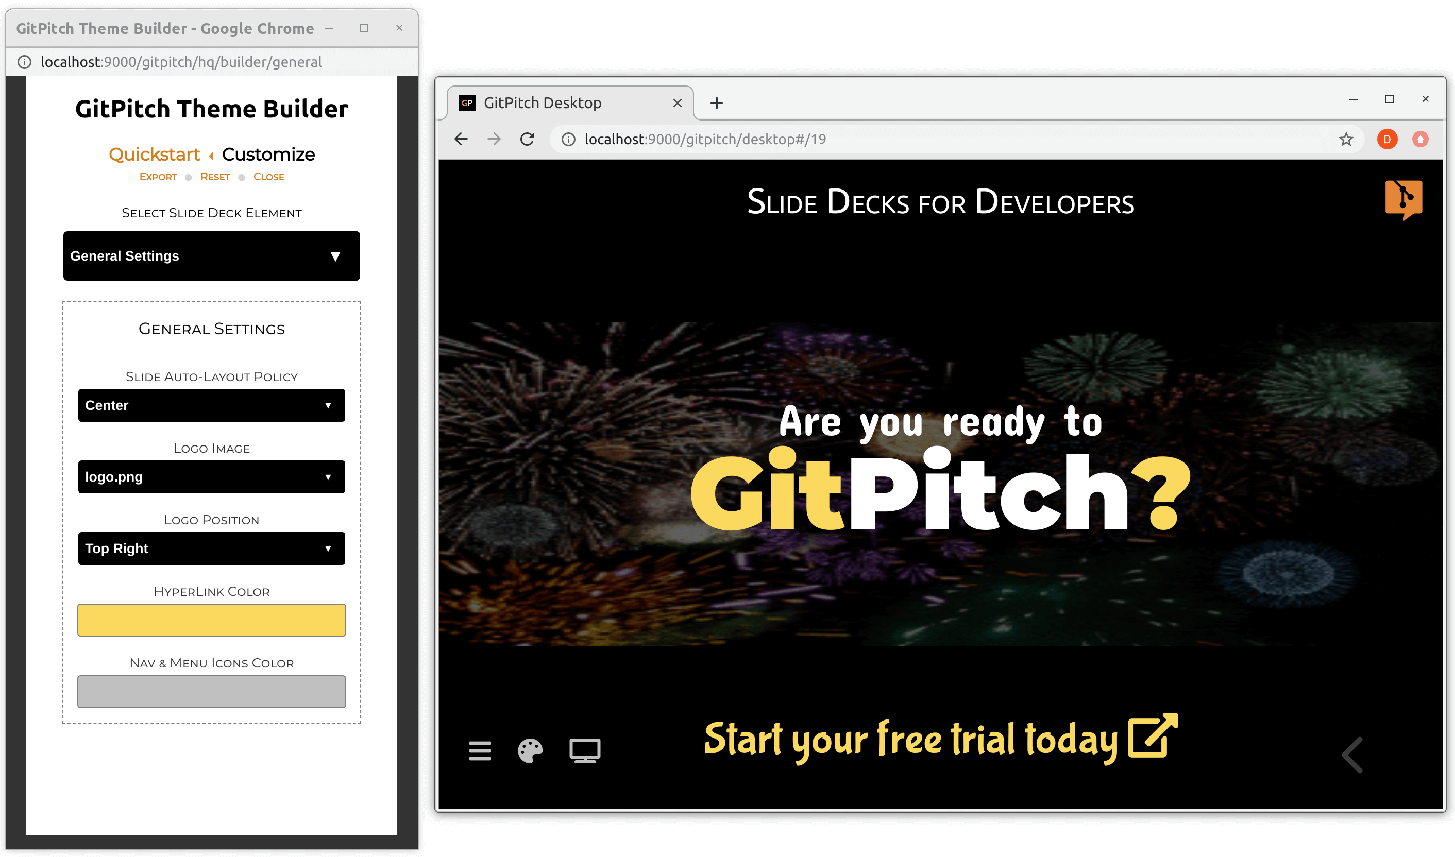Select the Logo Position Top Right dropdown
Image resolution: width=1455 pixels, height=857 pixels.
[x=211, y=549]
